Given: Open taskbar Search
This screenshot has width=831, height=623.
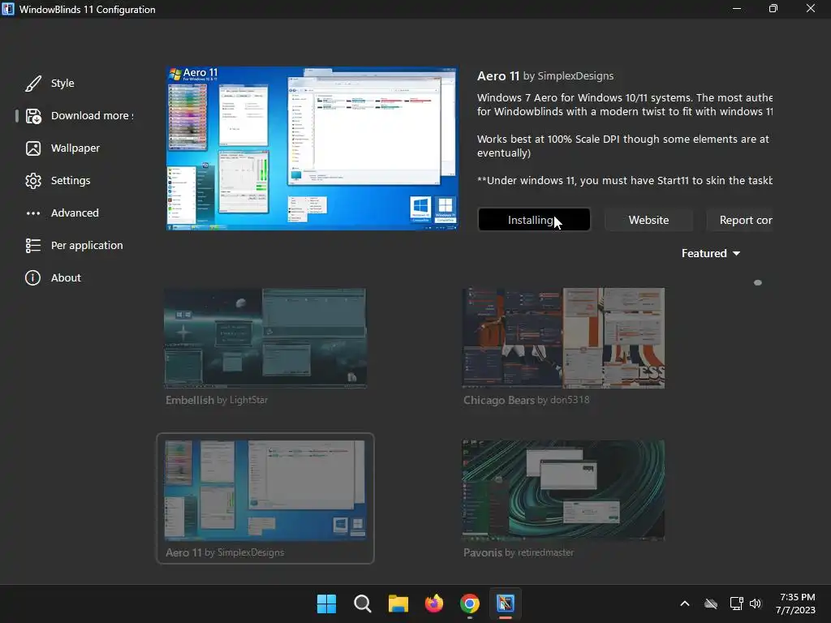Looking at the screenshot, I should [363, 604].
